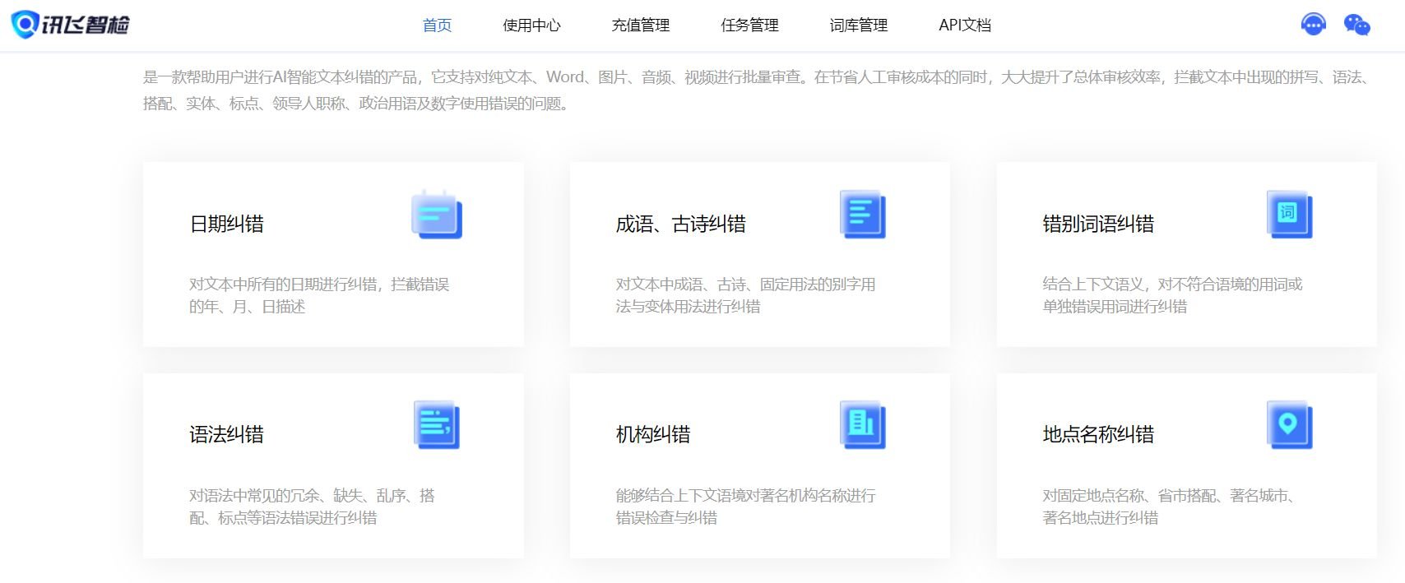Select the 成语、古诗纠错 card title

(680, 224)
